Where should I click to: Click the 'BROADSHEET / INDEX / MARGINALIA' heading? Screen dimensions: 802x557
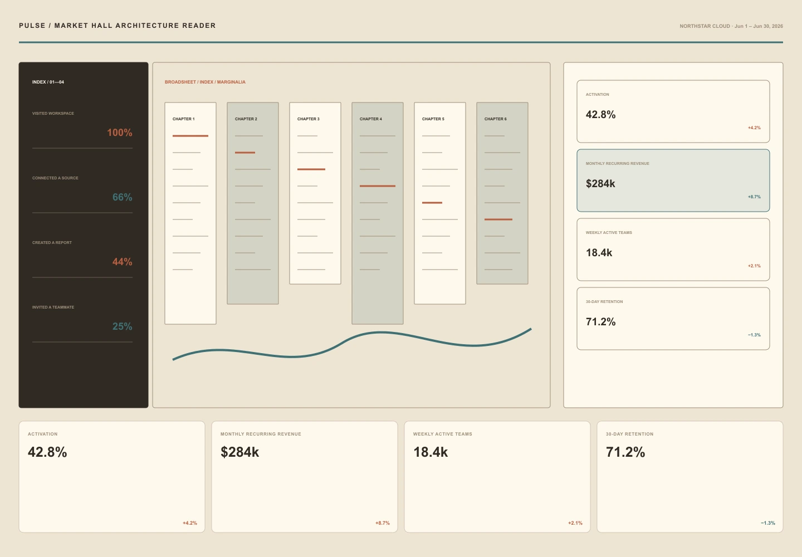click(205, 82)
